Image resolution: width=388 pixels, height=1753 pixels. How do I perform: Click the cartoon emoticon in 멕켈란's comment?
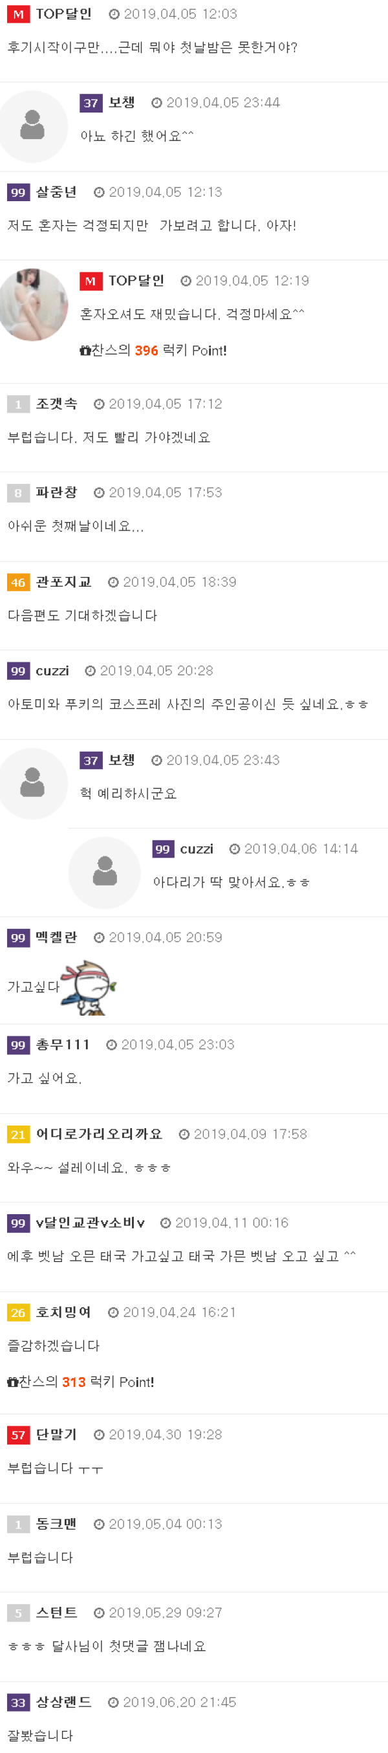(88, 986)
